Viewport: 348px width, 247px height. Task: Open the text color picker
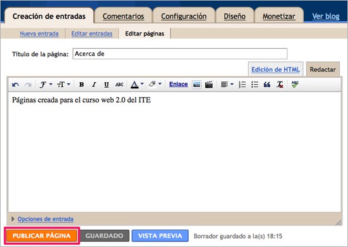[x=137, y=85]
